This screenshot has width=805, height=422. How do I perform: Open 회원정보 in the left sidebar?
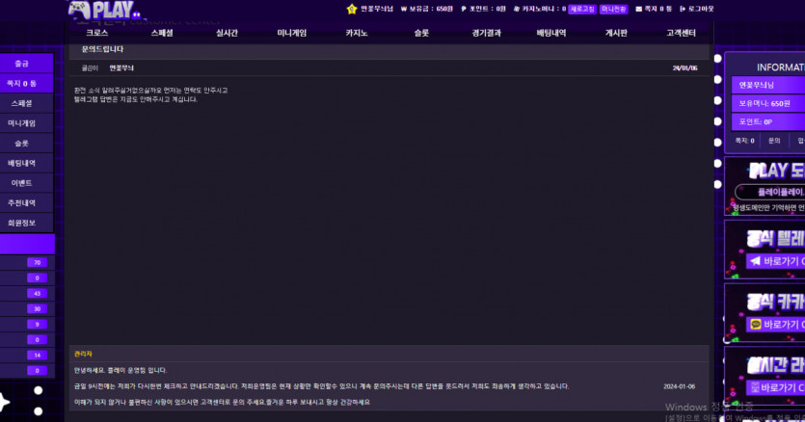21,223
